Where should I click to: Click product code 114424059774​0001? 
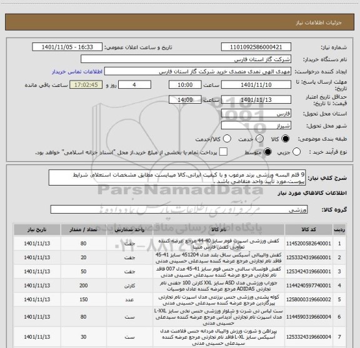[309, 286]
